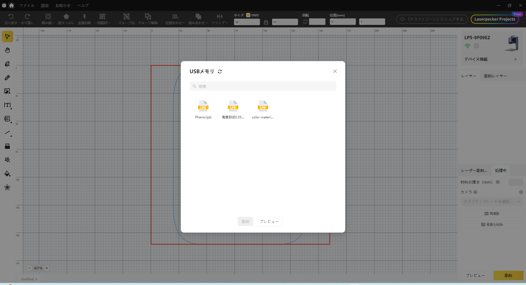Image resolution: width=526 pixels, height=285 pixels.
Task: Close the USB memory dialog
Action: 335,71
